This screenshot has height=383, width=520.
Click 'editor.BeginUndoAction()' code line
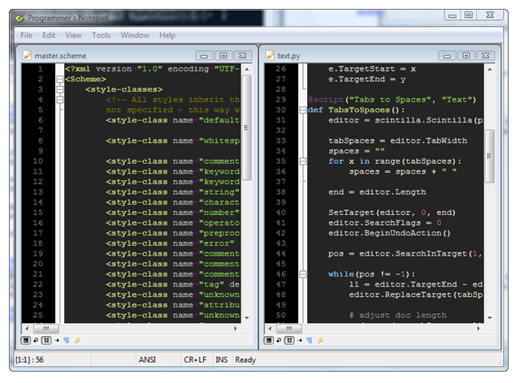(x=389, y=233)
